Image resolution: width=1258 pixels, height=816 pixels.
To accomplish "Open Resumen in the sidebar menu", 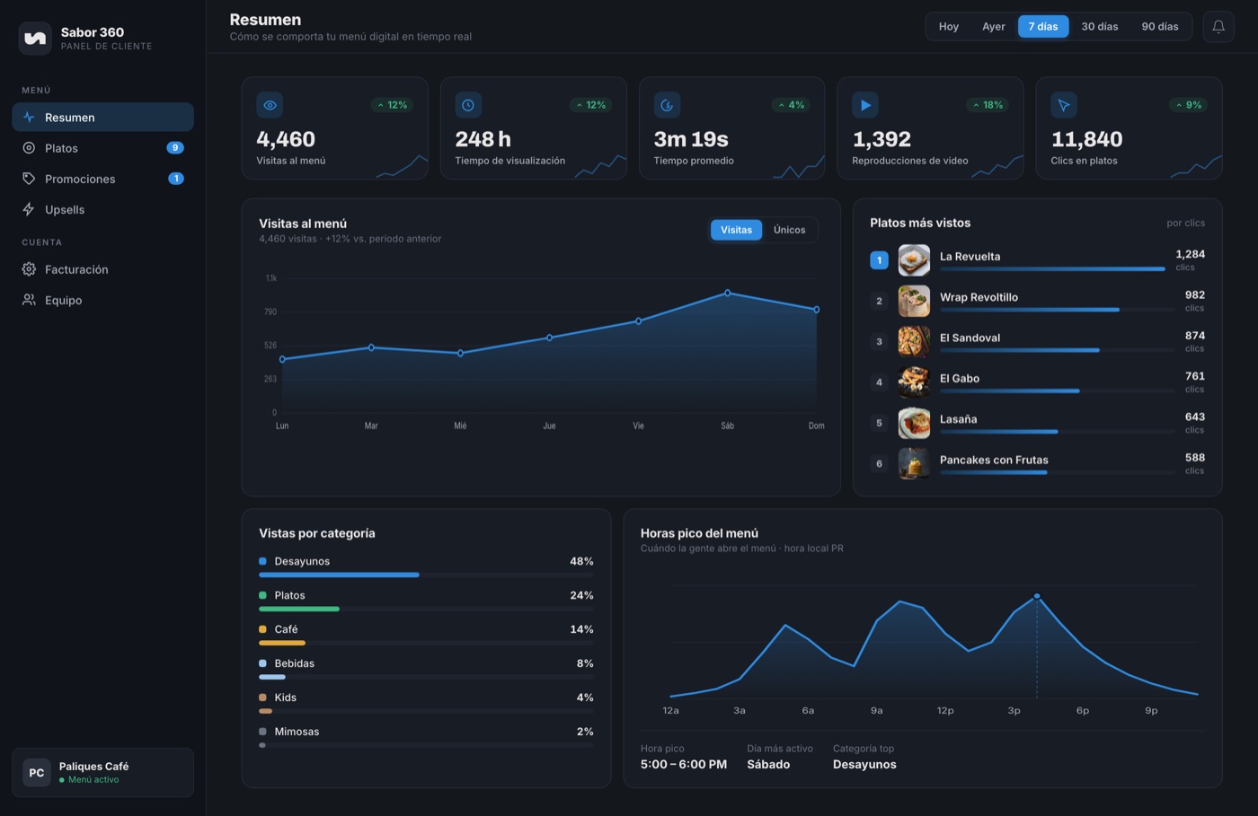I will coord(102,117).
